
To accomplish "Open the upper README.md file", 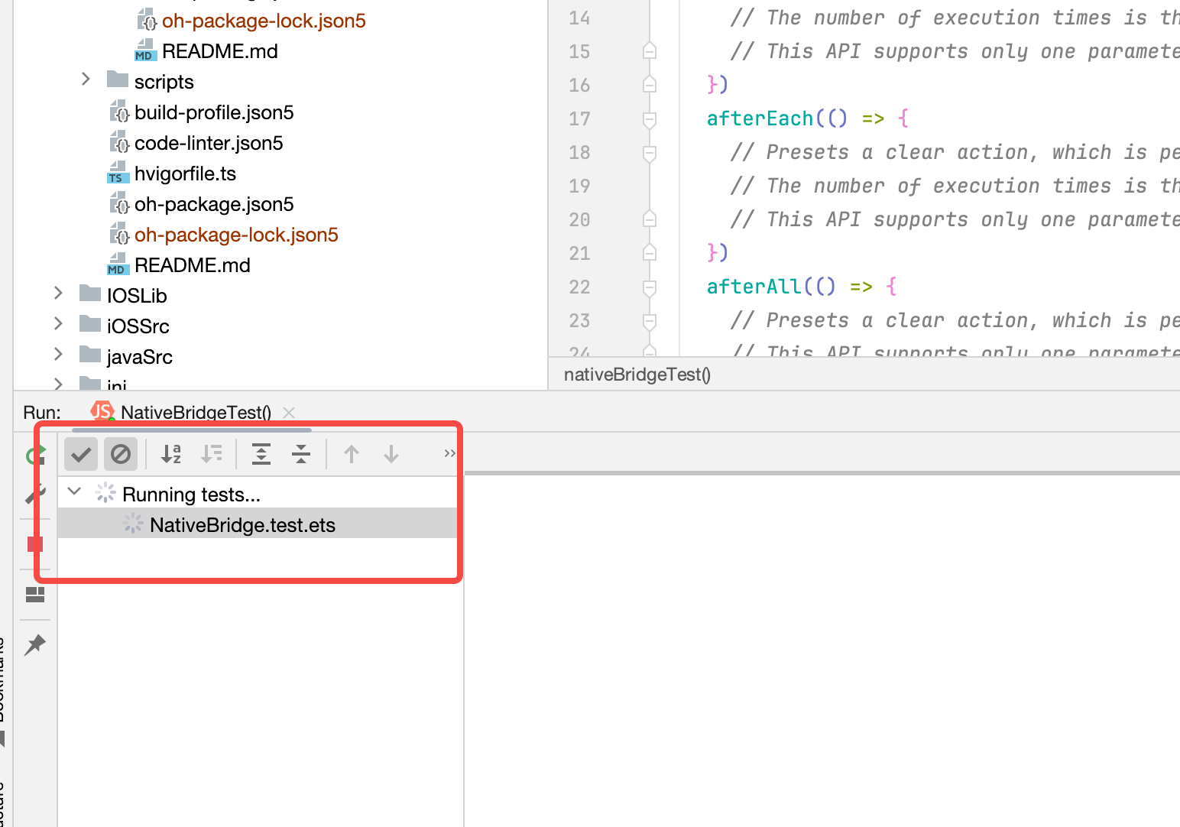I will pos(220,51).
